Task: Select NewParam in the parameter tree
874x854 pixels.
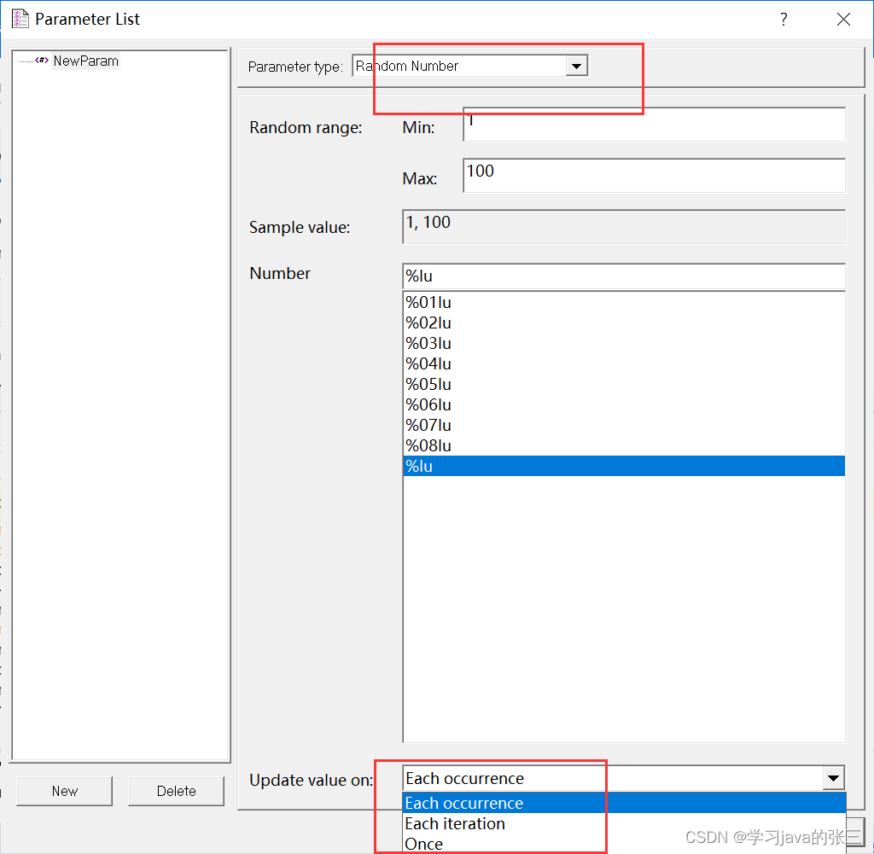Action: pos(85,61)
